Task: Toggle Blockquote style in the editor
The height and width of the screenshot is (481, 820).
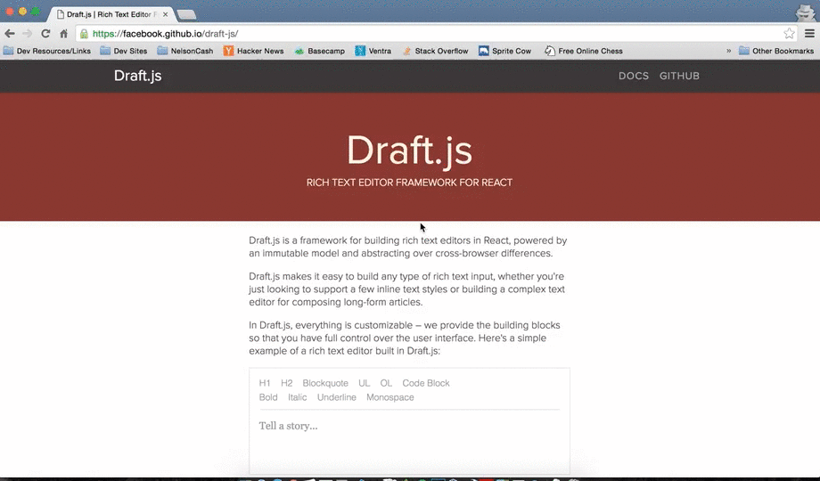Action: click(x=325, y=383)
